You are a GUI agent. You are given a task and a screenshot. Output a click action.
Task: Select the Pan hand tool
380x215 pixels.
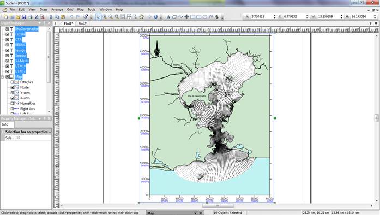[141, 17]
